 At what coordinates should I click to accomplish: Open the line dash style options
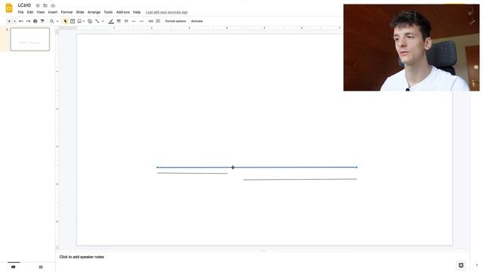point(126,21)
